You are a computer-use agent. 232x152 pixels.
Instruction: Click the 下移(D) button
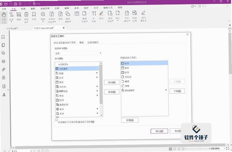pyautogui.click(x=177, y=91)
